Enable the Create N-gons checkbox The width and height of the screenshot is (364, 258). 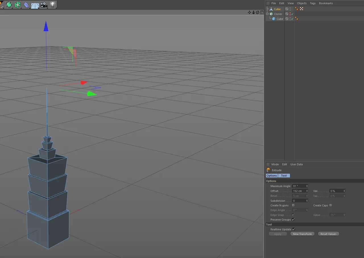(x=293, y=205)
